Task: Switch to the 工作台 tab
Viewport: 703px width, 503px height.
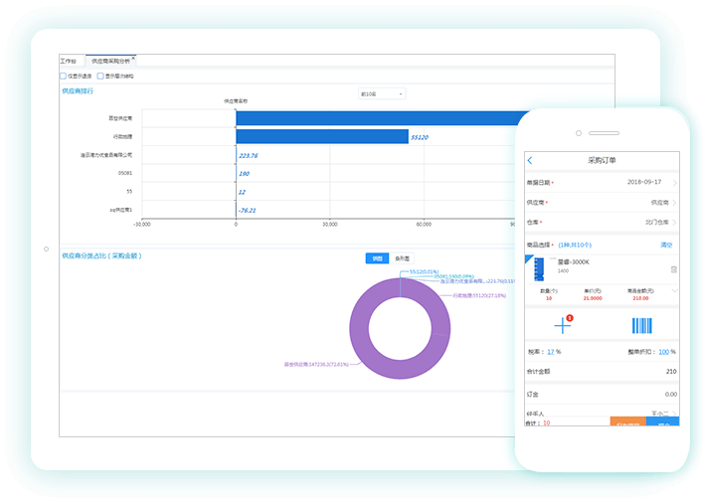Action: tap(69, 61)
